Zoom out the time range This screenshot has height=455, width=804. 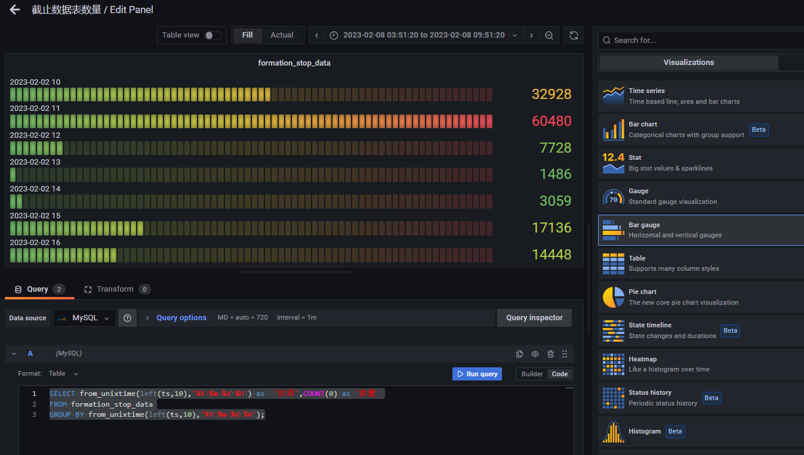(549, 35)
